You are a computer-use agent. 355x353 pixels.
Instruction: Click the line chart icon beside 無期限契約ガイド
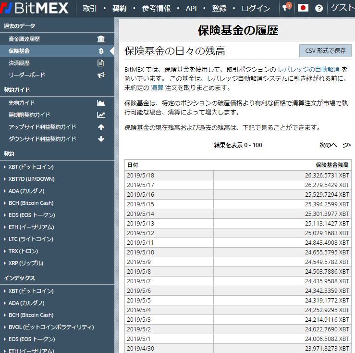[101, 115]
